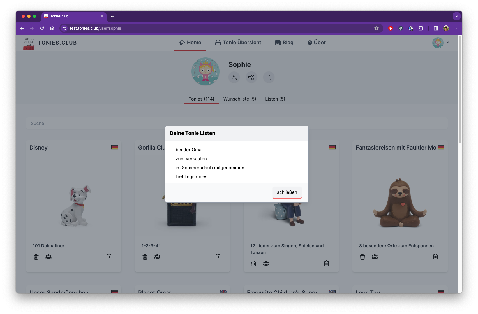Click the browser back arrow
The width and height of the screenshot is (478, 314).
[x=22, y=28]
